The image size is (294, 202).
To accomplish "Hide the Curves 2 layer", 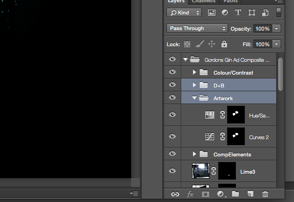I will point(172,136).
